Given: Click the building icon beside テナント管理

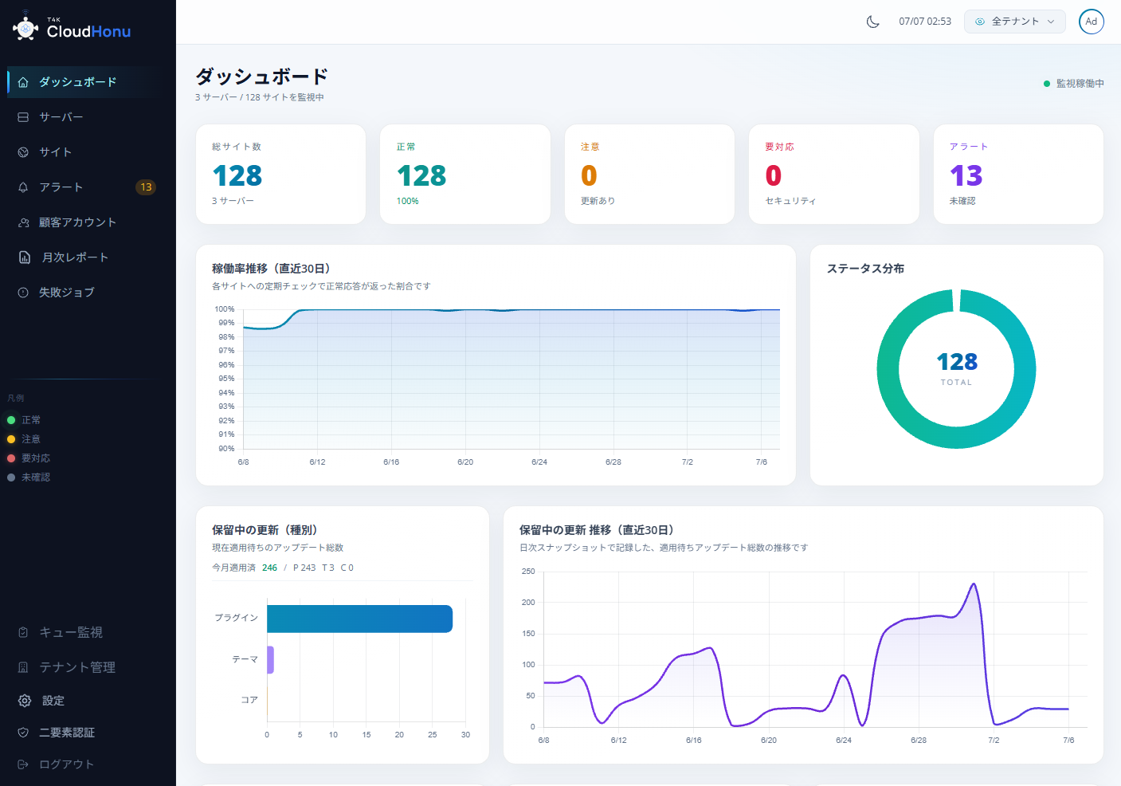Looking at the screenshot, I should click(23, 667).
